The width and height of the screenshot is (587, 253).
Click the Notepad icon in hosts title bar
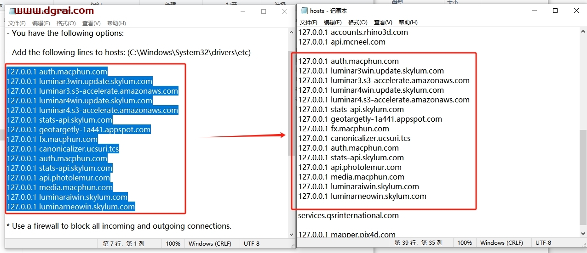pyautogui.click(x=304, y=11)
